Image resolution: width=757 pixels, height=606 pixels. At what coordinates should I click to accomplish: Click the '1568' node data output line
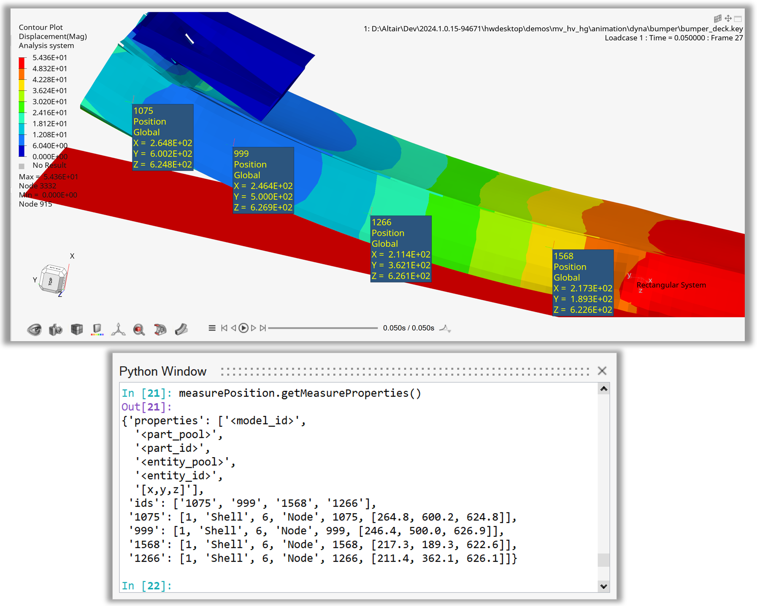323,544
